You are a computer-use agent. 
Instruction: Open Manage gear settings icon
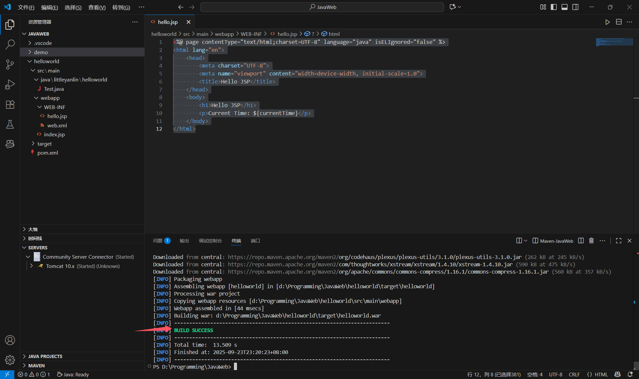(10, 360)
